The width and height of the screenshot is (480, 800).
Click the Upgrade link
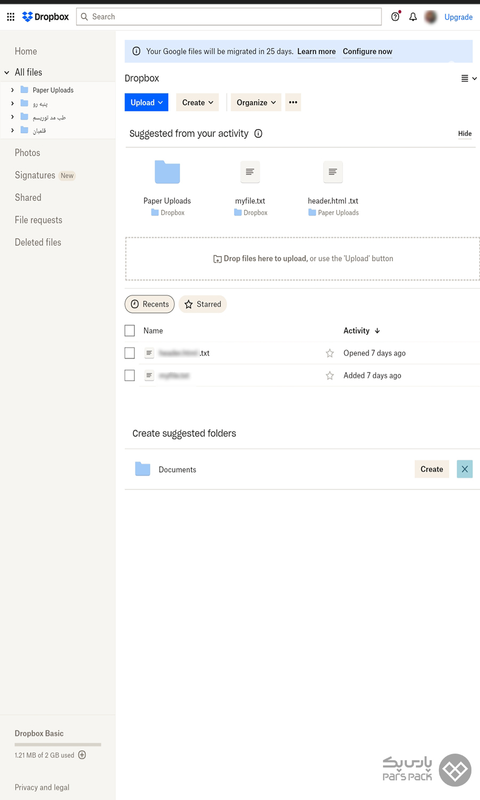point(459,17)
